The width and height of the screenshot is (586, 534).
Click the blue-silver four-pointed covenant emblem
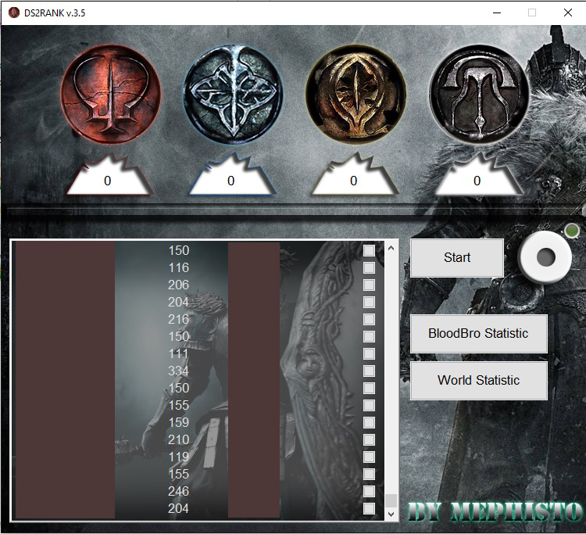point(233,94)
